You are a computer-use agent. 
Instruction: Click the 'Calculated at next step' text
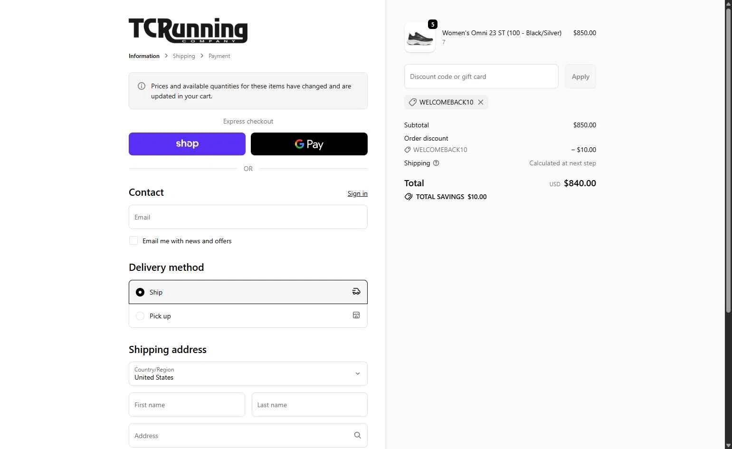(x=562, y=163)
